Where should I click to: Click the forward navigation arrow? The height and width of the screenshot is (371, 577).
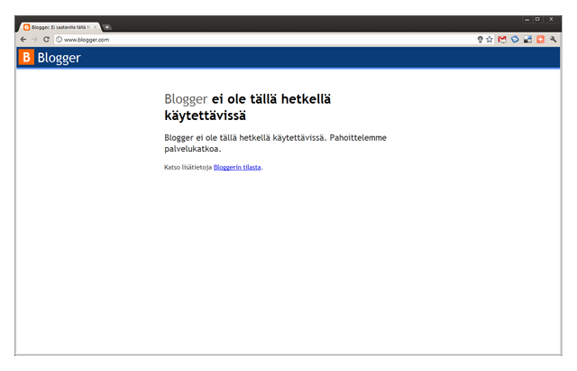click(x=34, y=40)
